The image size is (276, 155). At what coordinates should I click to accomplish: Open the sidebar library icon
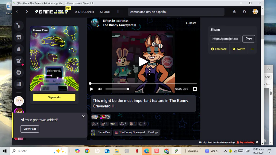[19, 84]
